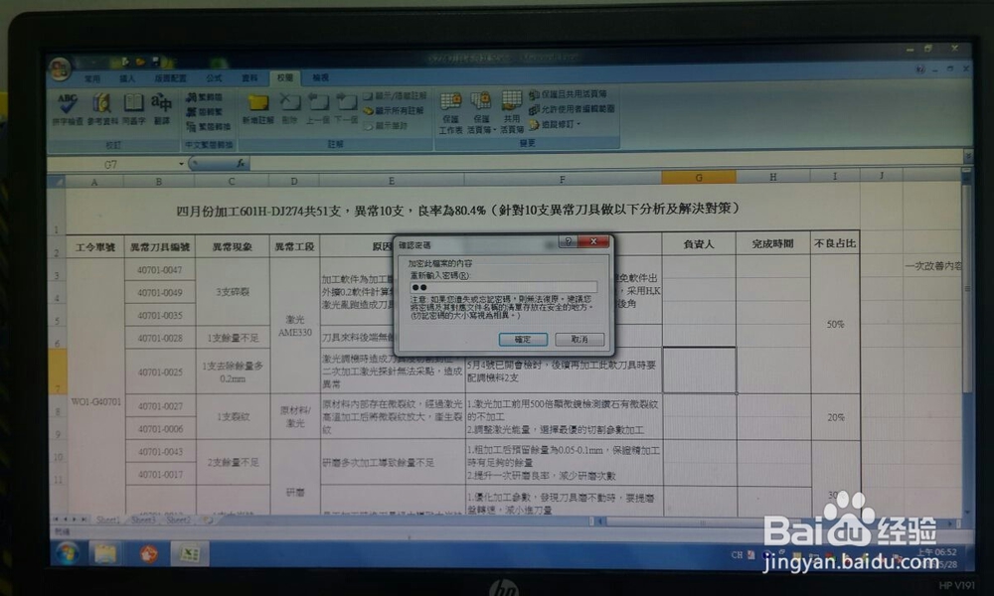The width and height of the screenshot is (994, 596).
Task: Cancel the dialog with 取消
Action: coord(580,340)
